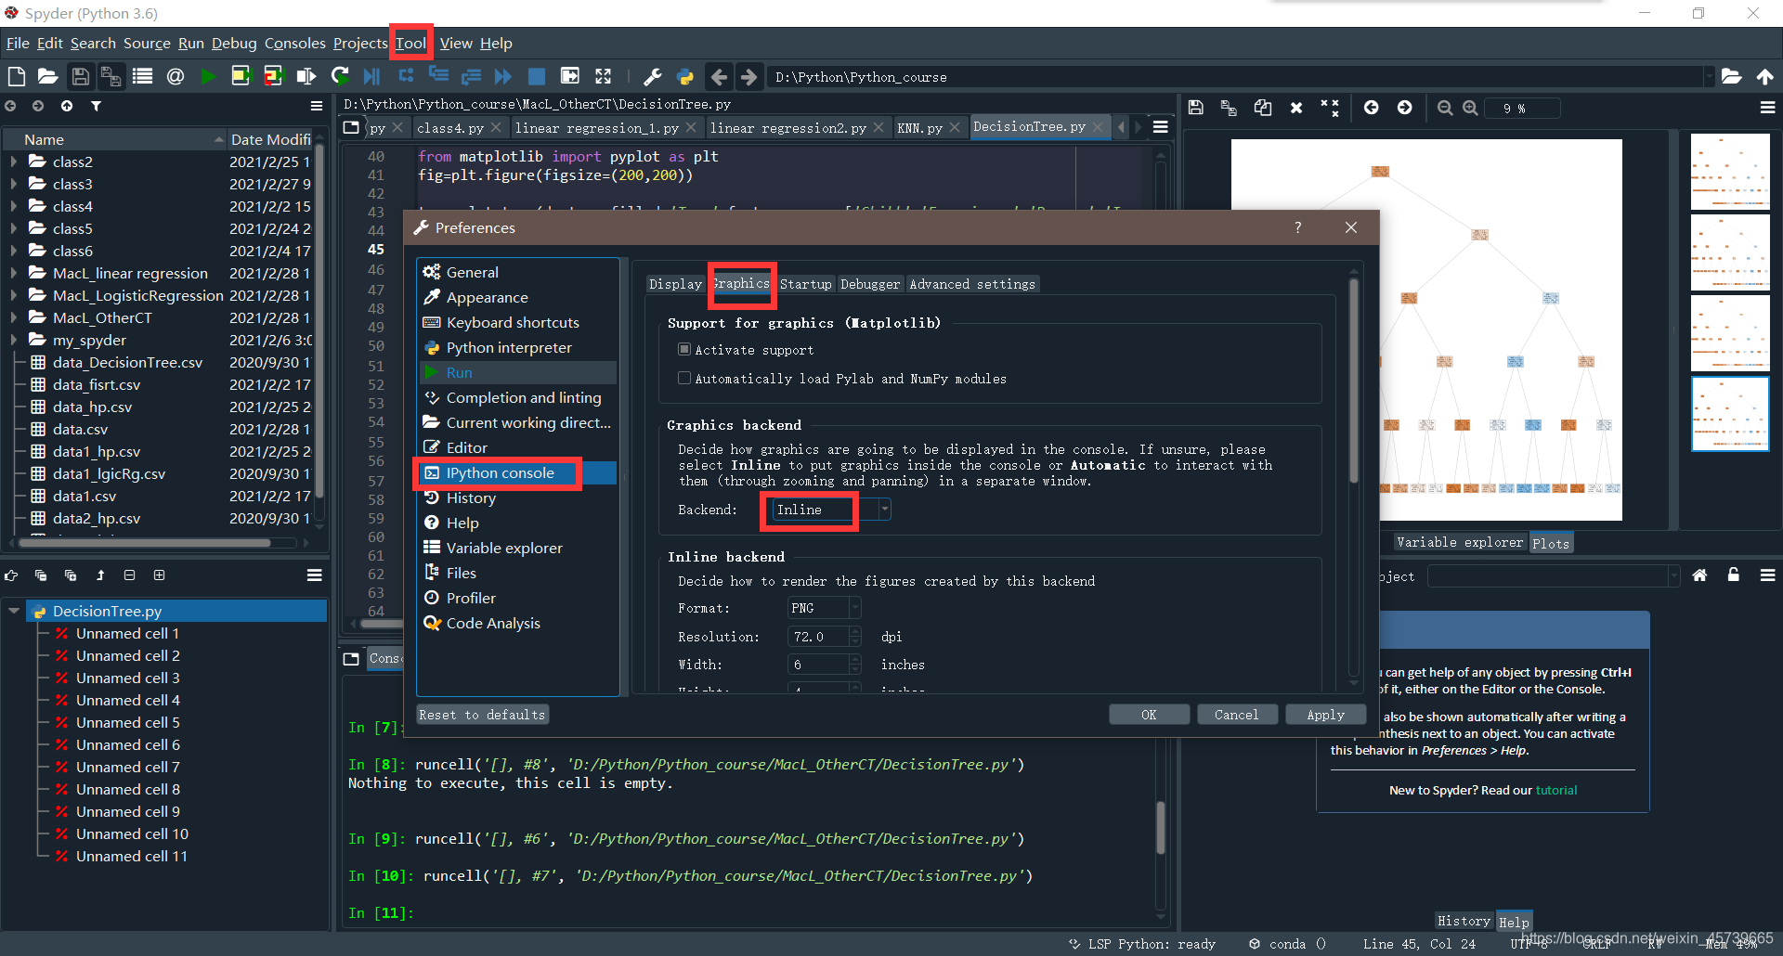Click the file explorer horizontal scrollbar
The image size is (1783, 956).
click(144, 543)
